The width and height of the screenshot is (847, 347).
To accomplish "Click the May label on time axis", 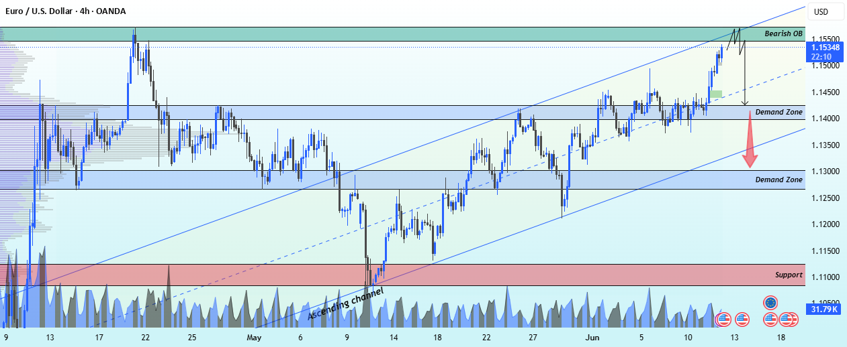I will [x=254, y=338].
